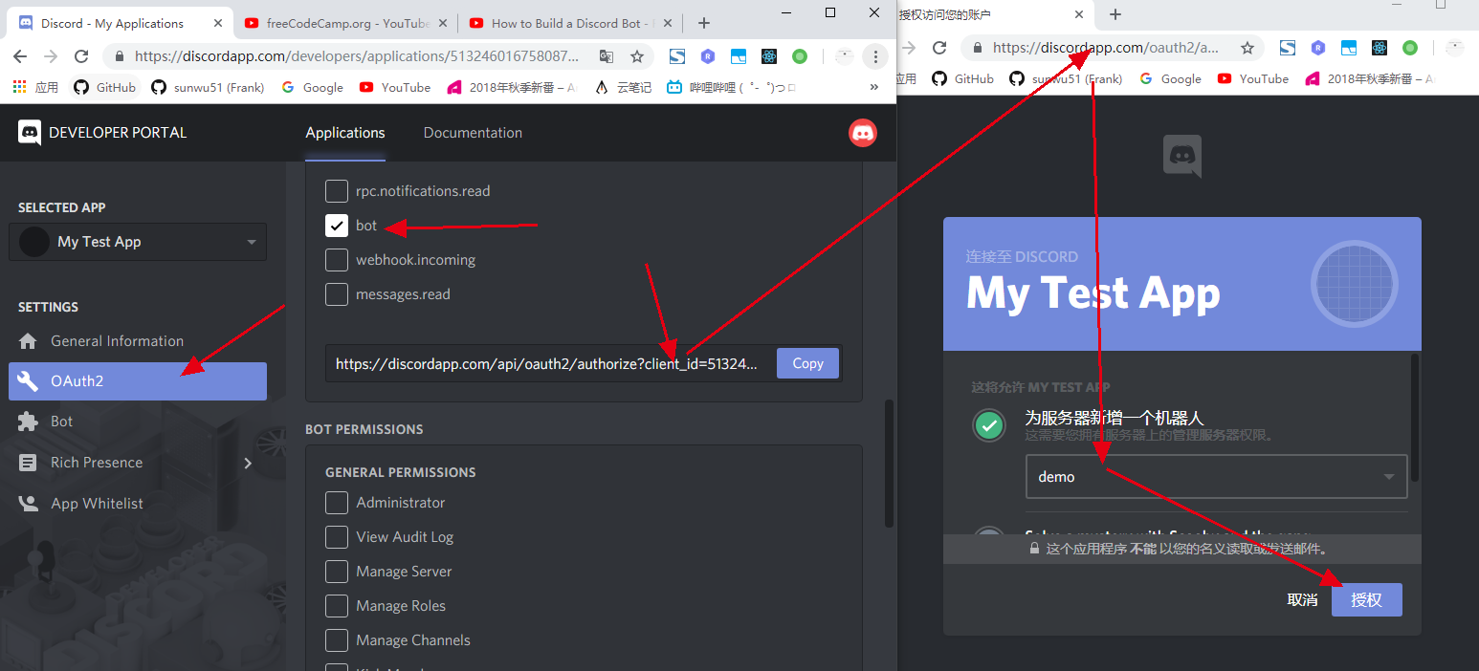Click the App Whitelist person icon
Image resolution: width=1479 pixels, height=671 pixels.
28,504
